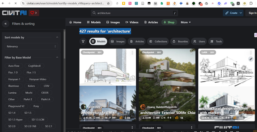The image size is (257, 132).
Task: Toggle Kolors base model filter
Action: tap(31, 86)
